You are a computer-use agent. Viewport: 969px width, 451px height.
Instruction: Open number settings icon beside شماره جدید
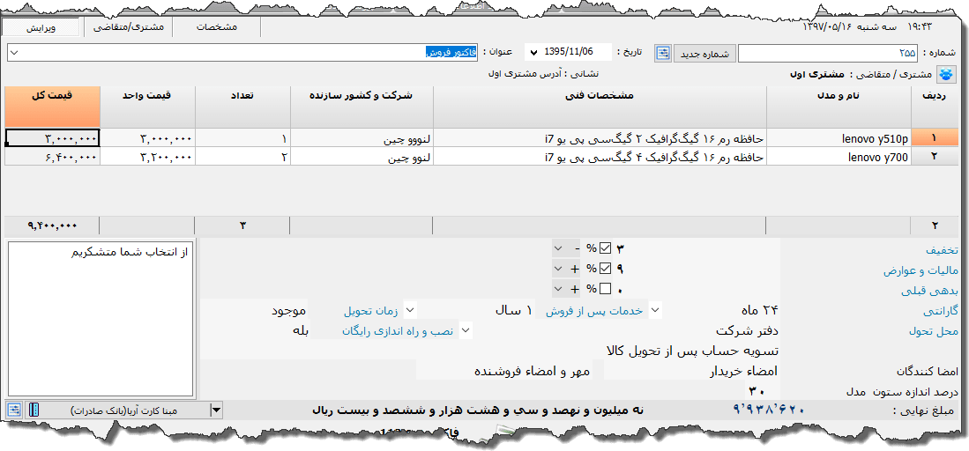(x=663, y=53)
